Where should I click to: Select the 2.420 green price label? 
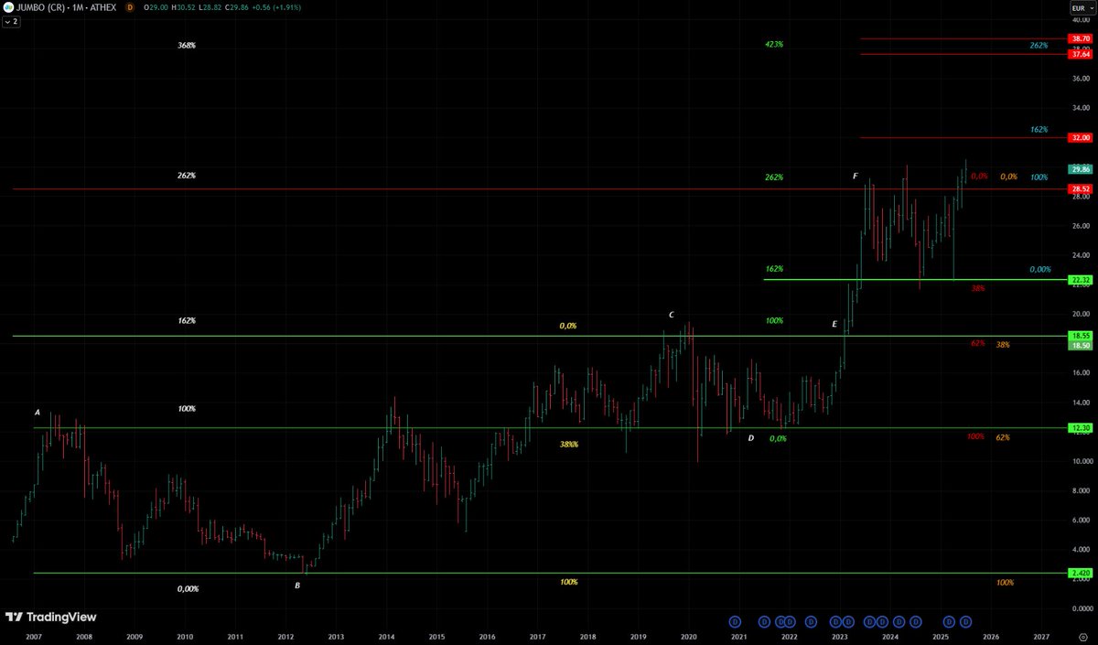click(x=1080, y=573)
